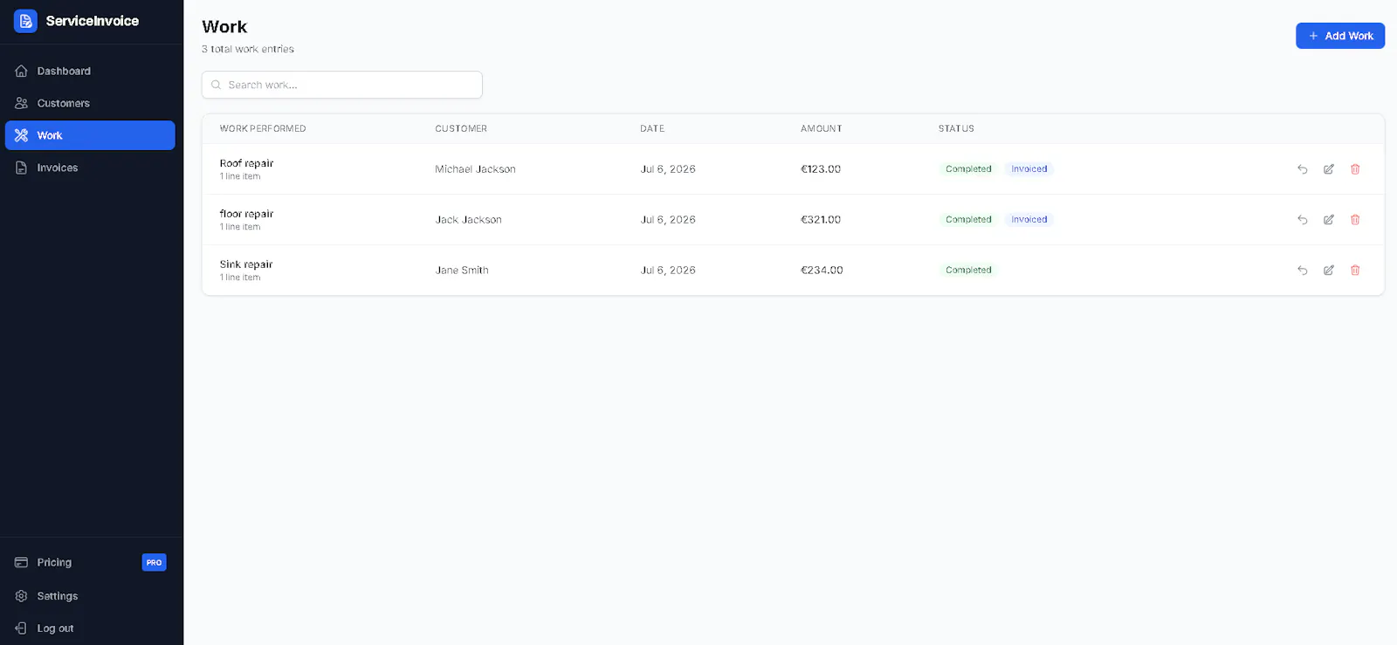Screen dimensions: 1397x645
Task: Click customer Michael Jackson
Action: [x=475, y=169]
